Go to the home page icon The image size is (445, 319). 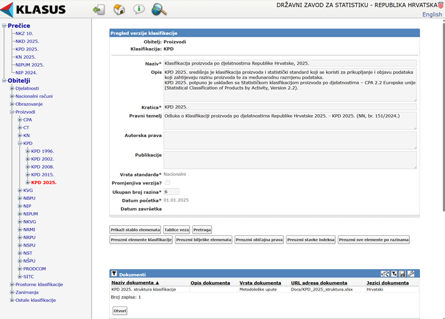(x=119, y=10)
